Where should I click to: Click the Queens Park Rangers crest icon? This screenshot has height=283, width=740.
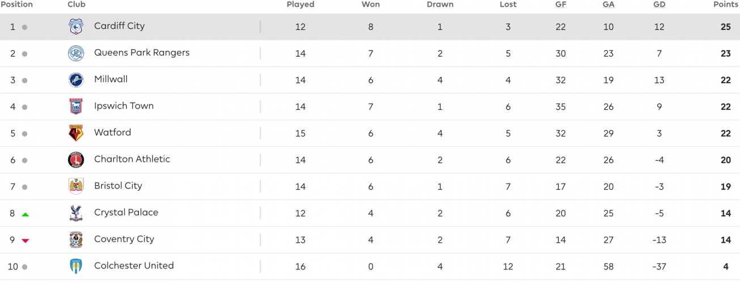click(x=76, y=53)
